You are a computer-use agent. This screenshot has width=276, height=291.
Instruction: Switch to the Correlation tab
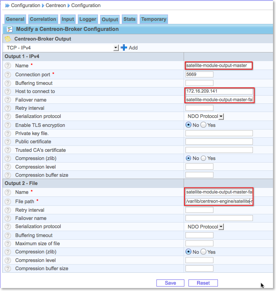pyautogui.click(x=43, y=19)
